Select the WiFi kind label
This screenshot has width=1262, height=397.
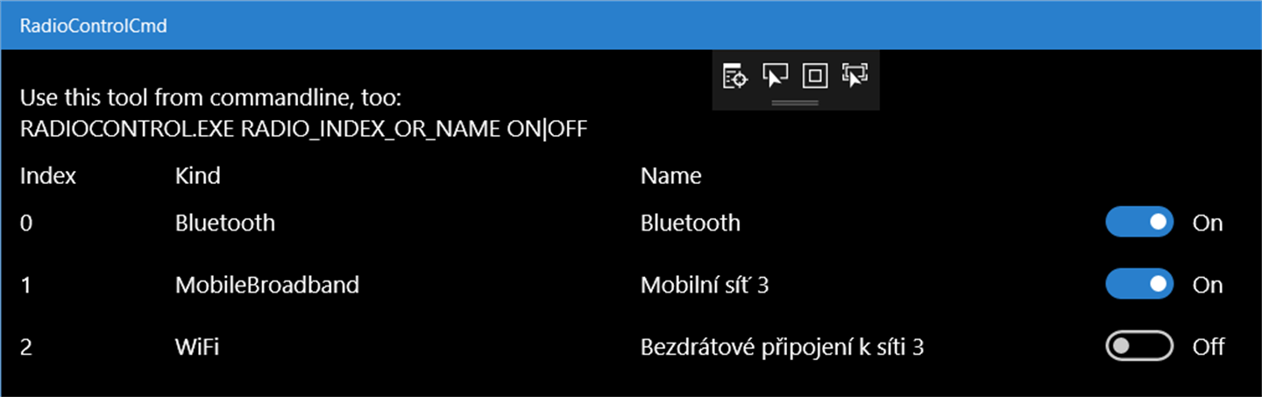(x=196, y=347)
